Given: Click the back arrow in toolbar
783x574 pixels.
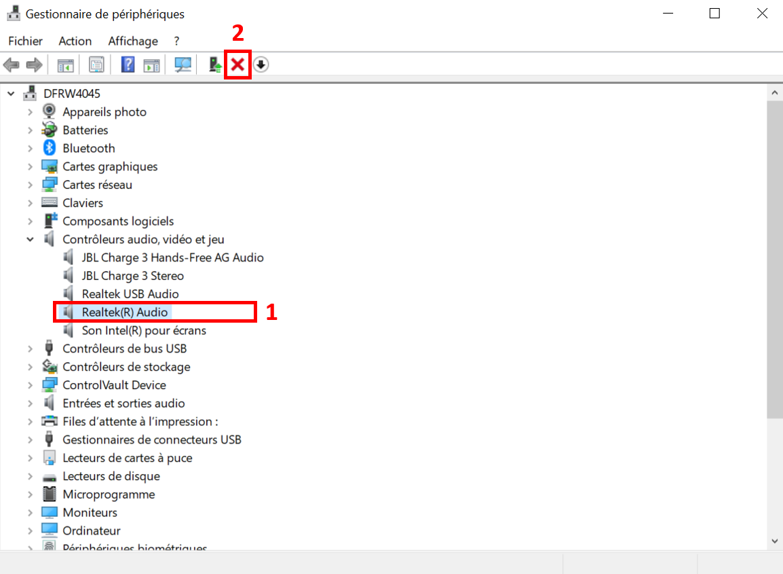Looking at the screenshot, I should click(11, 65).
